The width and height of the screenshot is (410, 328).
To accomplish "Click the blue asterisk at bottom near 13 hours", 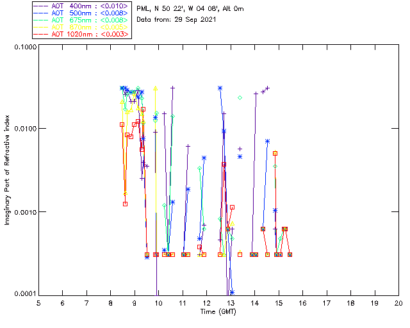I will pos(232,292).
